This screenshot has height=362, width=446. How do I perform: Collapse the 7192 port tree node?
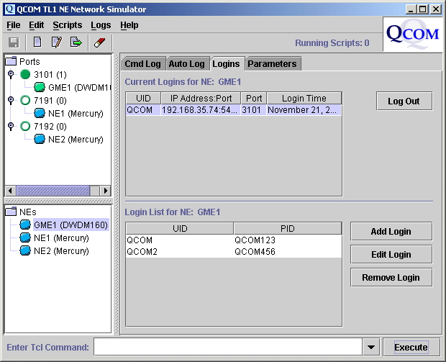click(x=11, y=127)
